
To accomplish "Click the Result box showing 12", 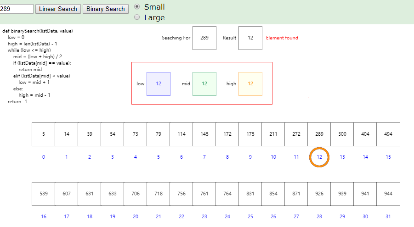I will (x=250, y=38).
